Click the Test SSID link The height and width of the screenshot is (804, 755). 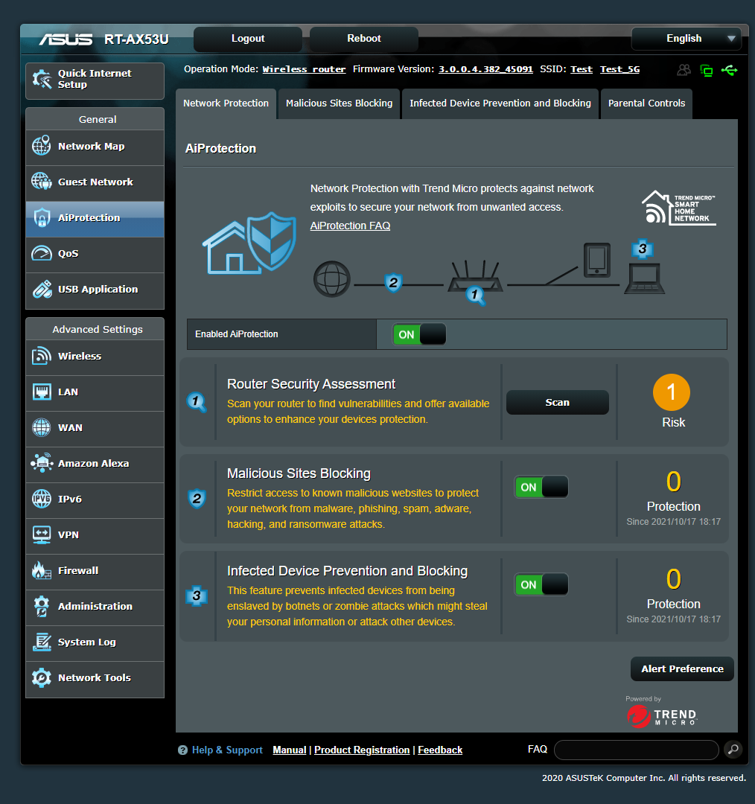(582, 69)
